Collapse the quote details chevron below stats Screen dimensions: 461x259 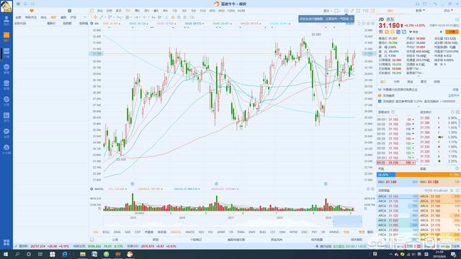(419, 76)
